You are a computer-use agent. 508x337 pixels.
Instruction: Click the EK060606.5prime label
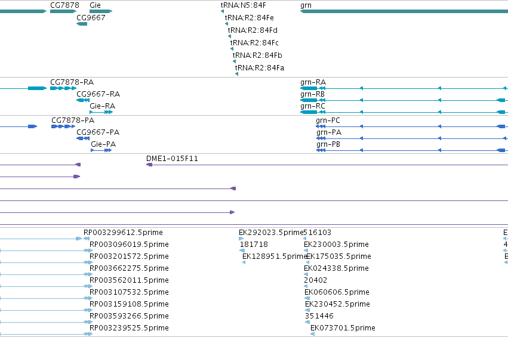(x=337, y=292)
